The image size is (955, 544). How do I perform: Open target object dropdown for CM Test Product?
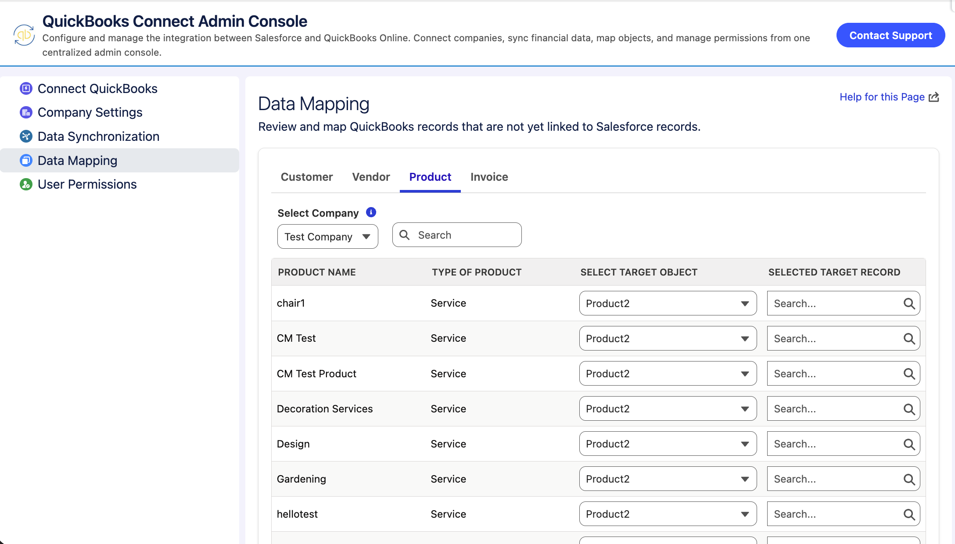(668, 373)
